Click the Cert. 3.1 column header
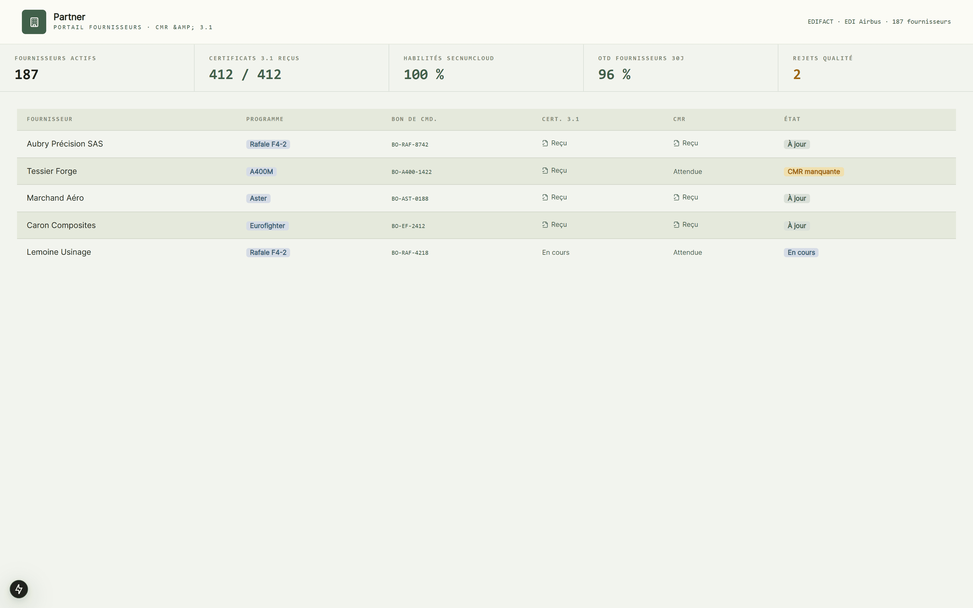 pos(560,119)
